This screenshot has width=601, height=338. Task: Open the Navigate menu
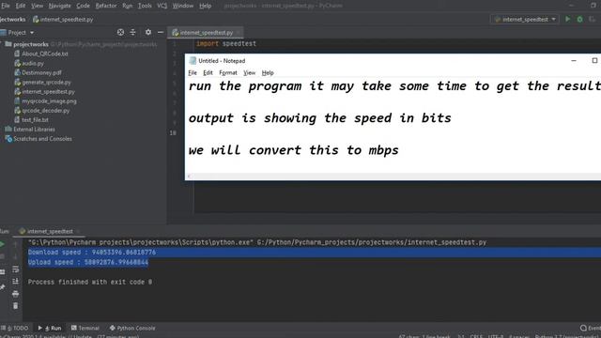coord(60,6)
